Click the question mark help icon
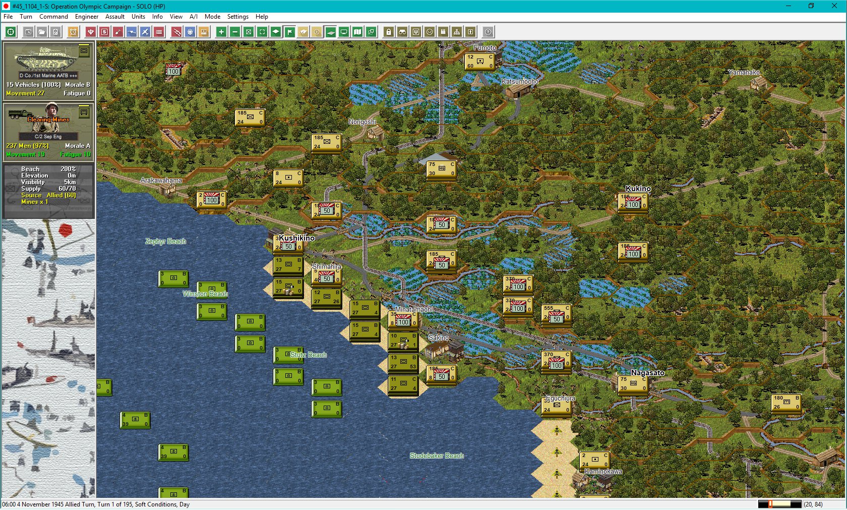Image resolution: width=847 pixels, height=510 pixels. [488, 32]
